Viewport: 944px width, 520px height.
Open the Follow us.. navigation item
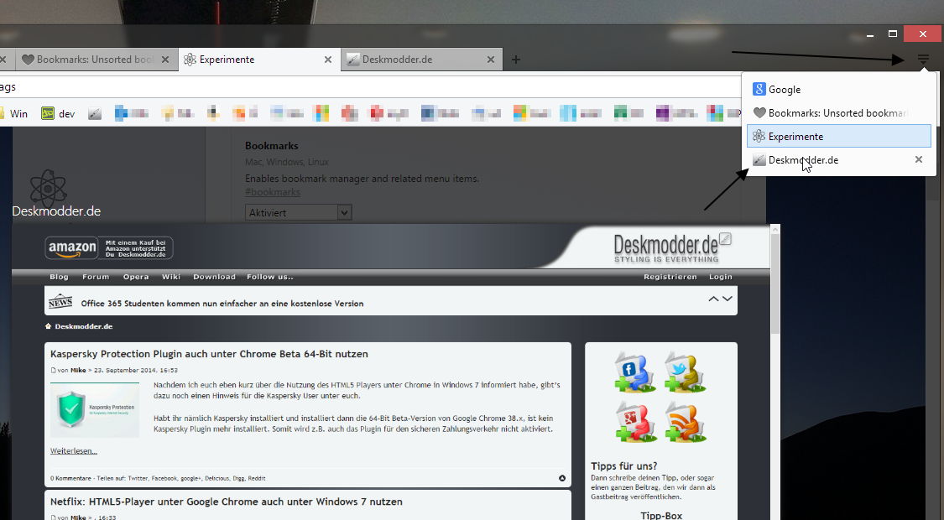[269, 277]
